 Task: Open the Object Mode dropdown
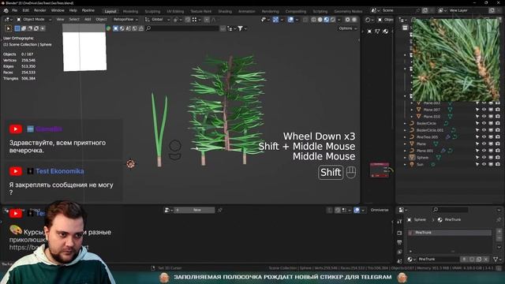34,20
